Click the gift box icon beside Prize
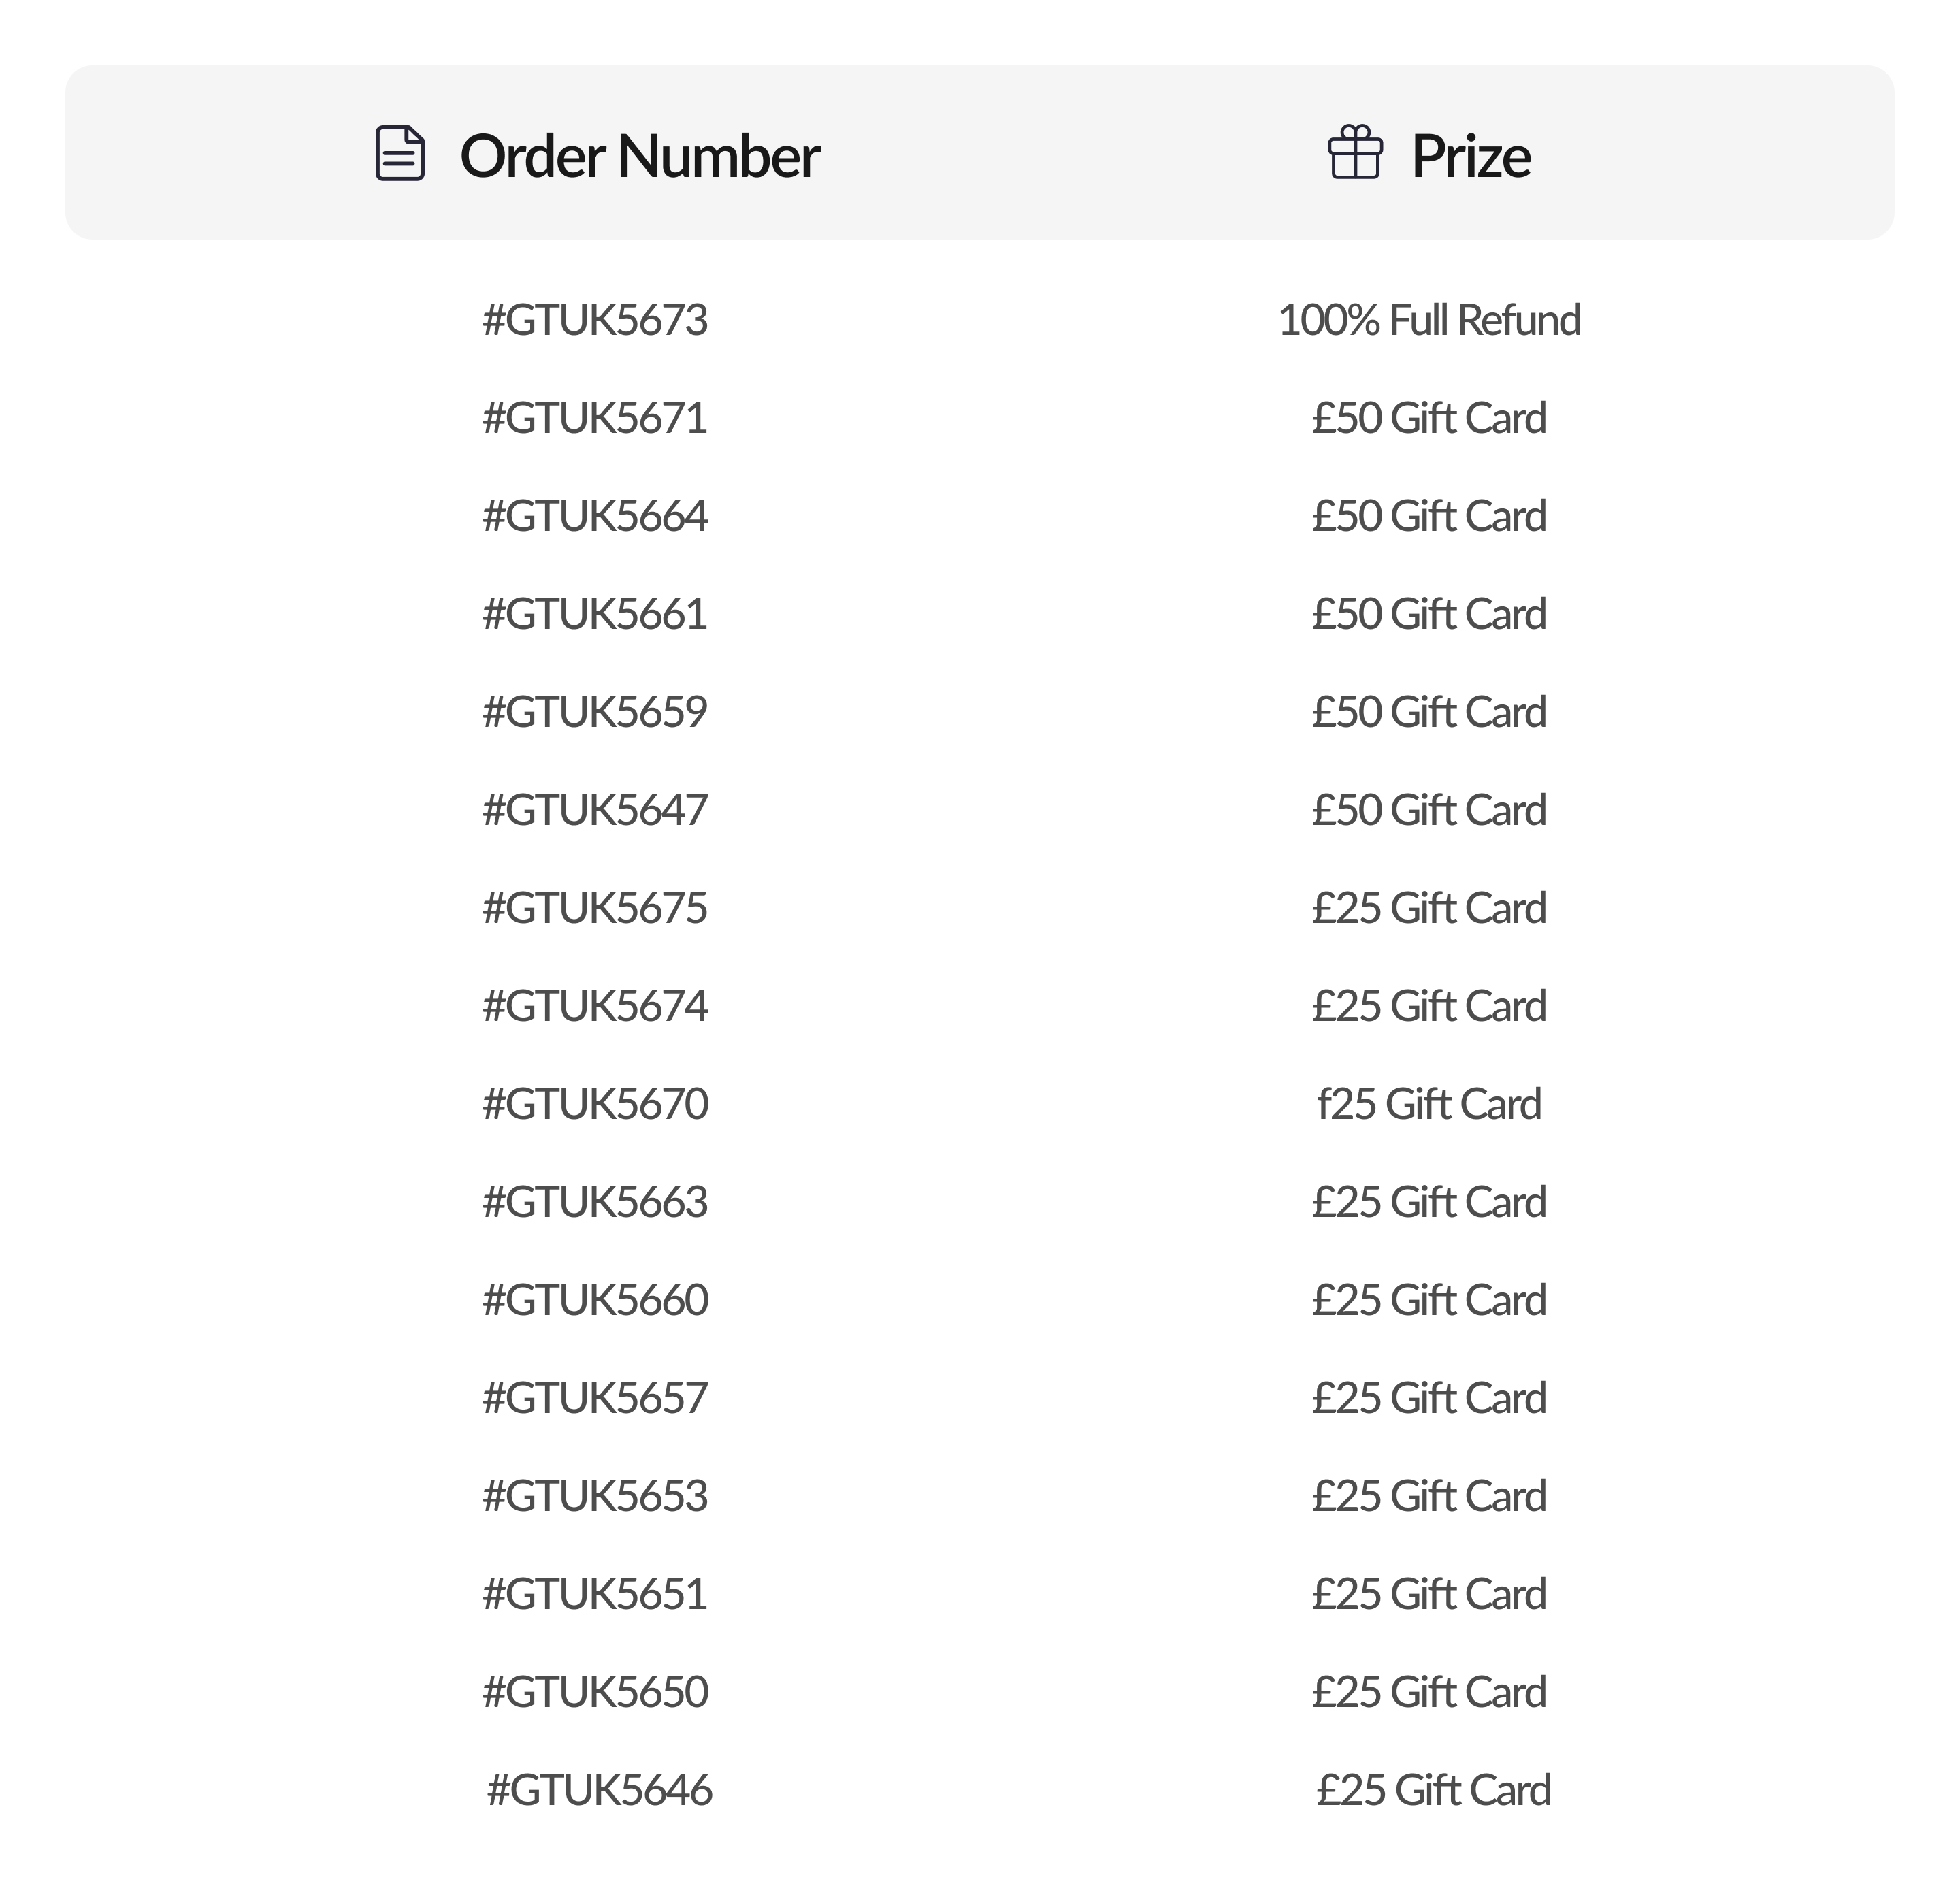 point(1355,153)
